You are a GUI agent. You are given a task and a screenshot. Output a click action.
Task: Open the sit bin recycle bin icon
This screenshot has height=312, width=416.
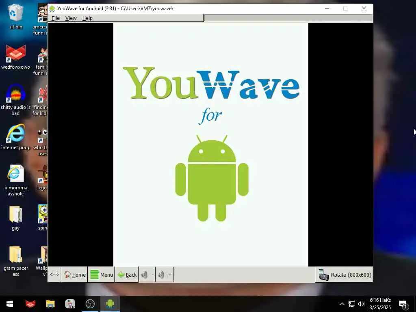click(x=16, y=16)
